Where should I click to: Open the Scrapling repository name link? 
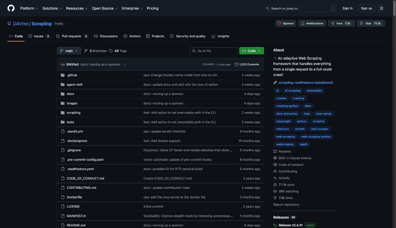pos(42,24)
